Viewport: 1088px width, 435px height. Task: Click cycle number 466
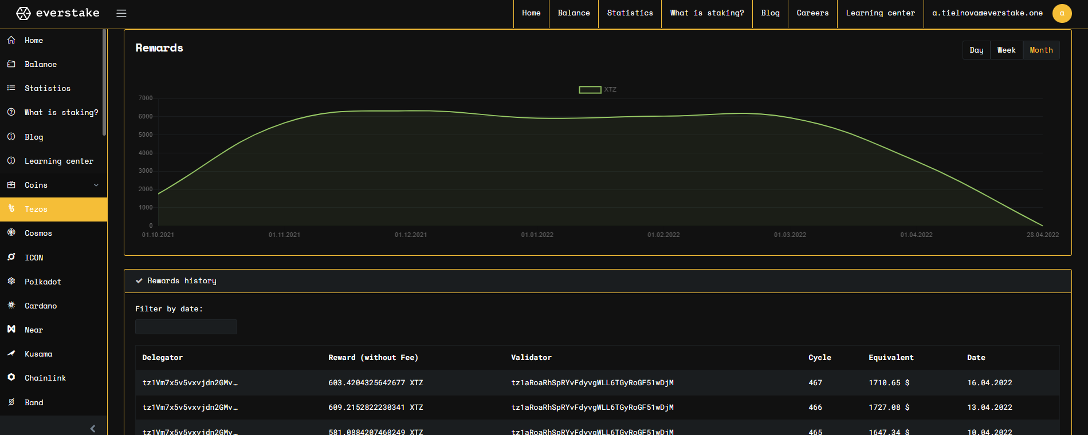coord(815,408)
